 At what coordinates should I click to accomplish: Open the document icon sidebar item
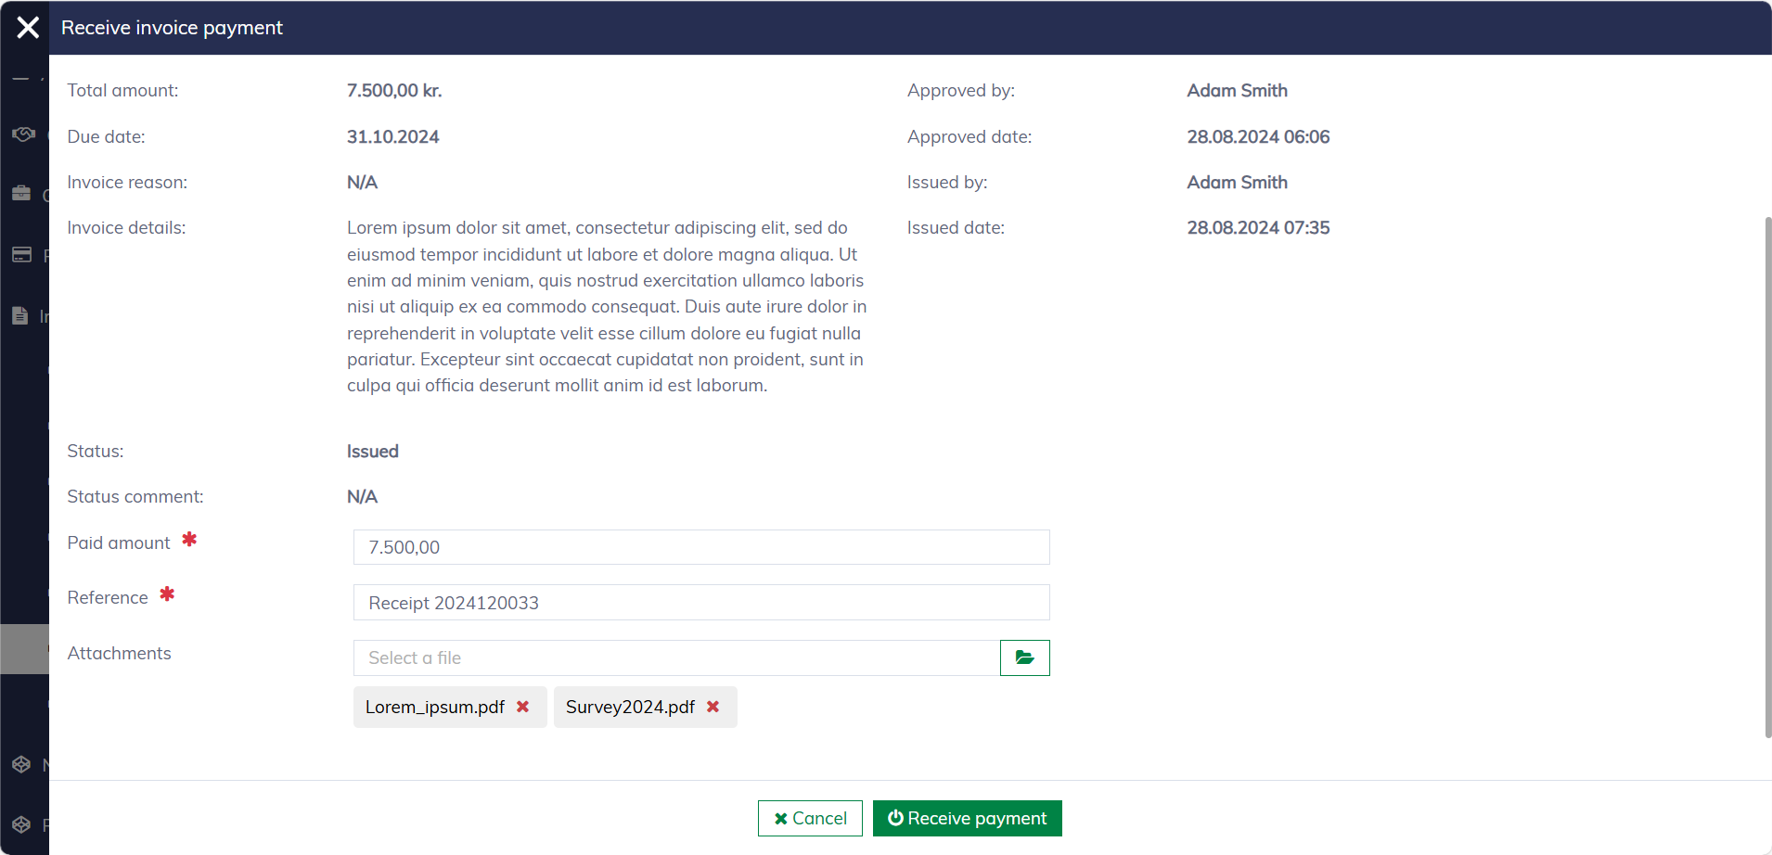click(20, 316)
